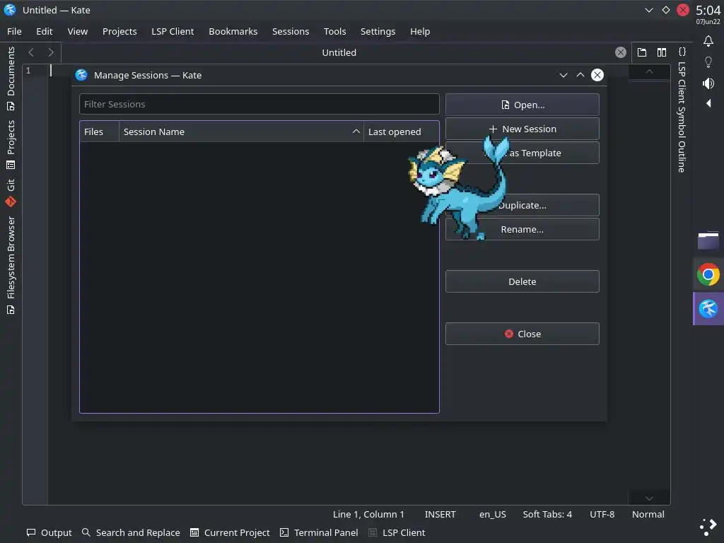Click Line 1, Column 1 in status bar
The width and height of the screenshot is (724, 543).
coord(368,515)
